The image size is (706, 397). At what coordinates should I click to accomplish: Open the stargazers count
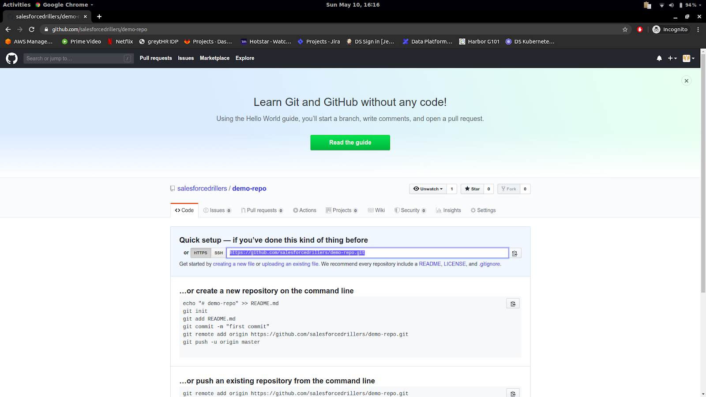pyautogui.click(x=488, y=189)
